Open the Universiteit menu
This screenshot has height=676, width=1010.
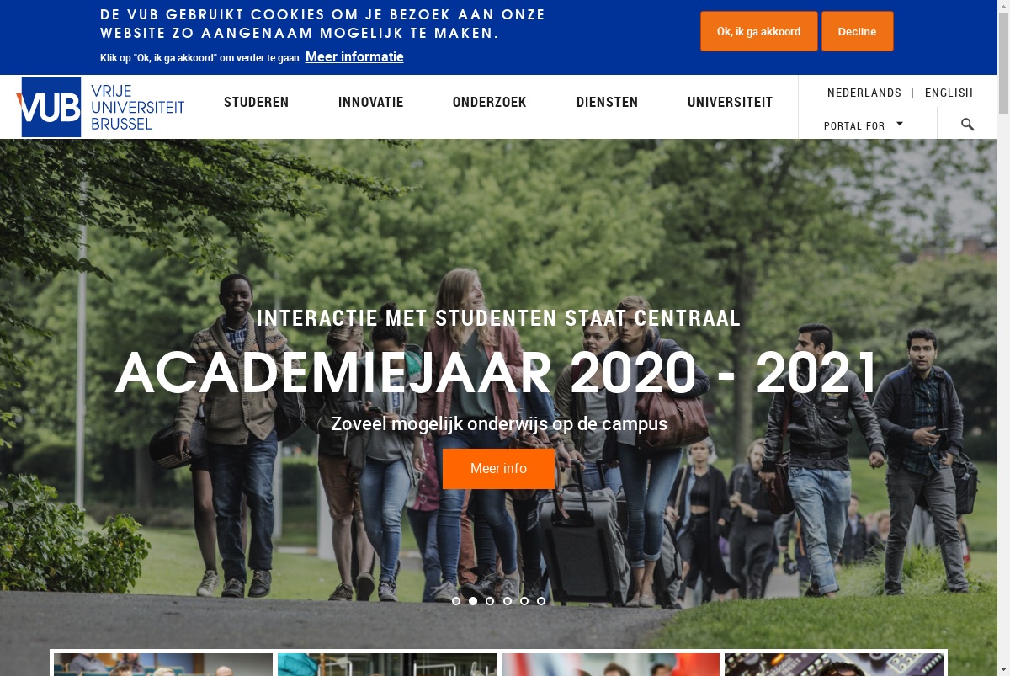tap(731, 102)
